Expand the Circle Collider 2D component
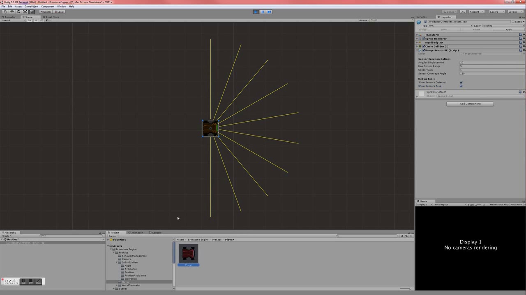 417,46
